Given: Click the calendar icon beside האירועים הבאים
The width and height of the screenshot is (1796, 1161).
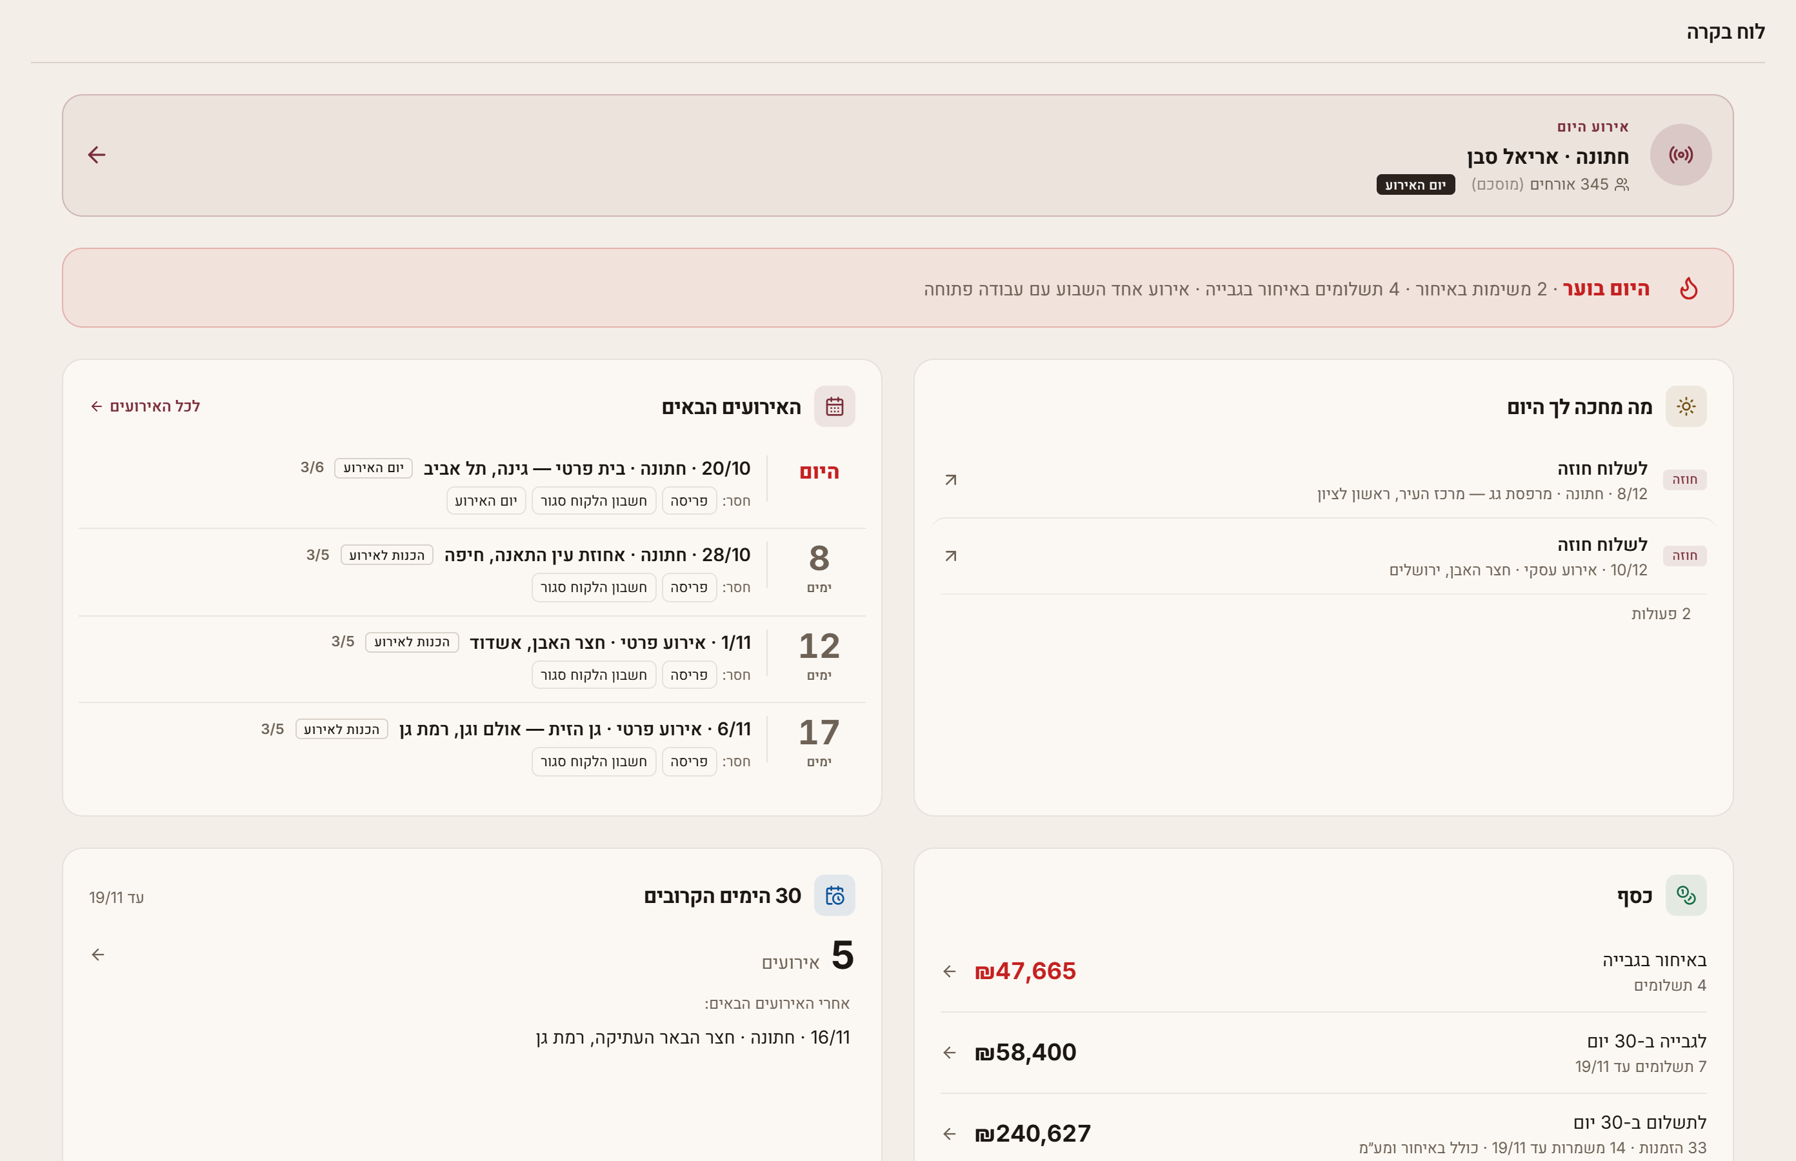Looking at the screenshot, I should pos(835,407).
